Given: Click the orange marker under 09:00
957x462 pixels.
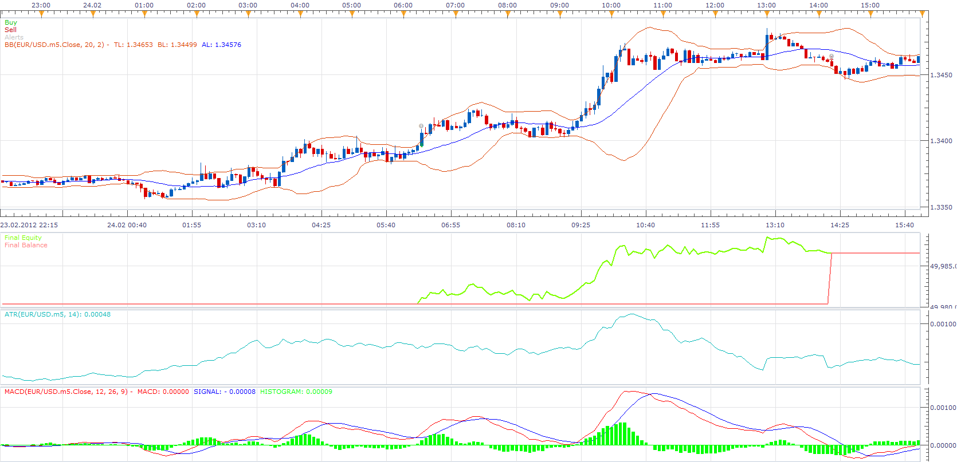Looking at the screenshot, I should click(x=559, y=14).
